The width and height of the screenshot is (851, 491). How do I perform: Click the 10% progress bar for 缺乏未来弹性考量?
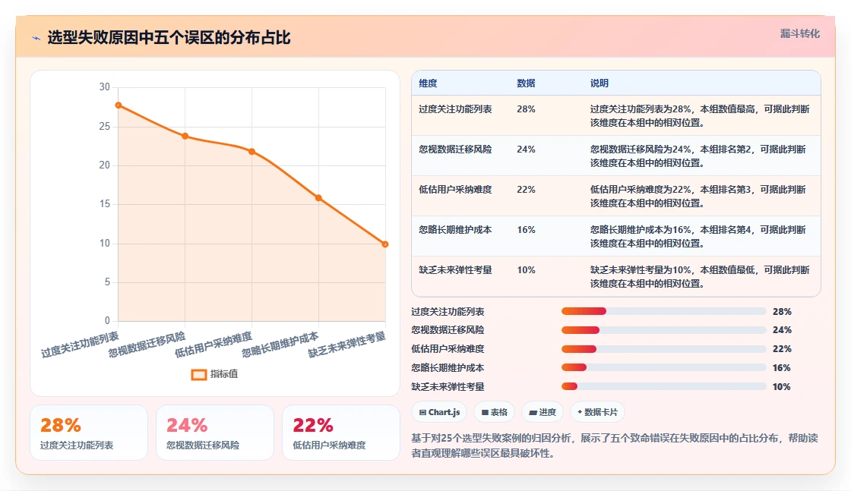click(664, 386)
